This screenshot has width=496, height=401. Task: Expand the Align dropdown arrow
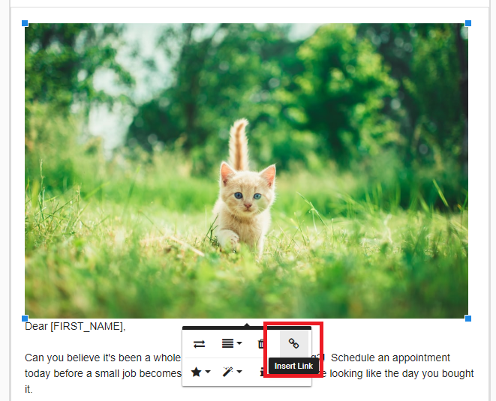[239, 343]
